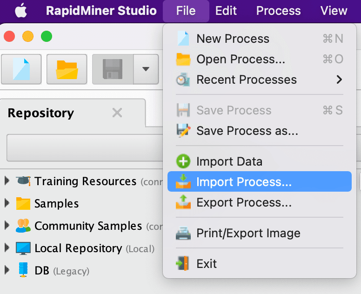361x294 pixels.
Task: Choose Export Process... from File menu
Action: (x=260, y=202)
